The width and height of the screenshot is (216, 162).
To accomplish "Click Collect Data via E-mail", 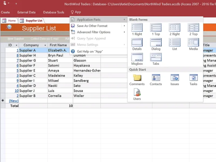I will coord(45,39).
